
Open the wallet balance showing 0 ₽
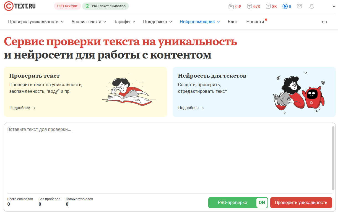pyautogui.click(x=235, y=6)
